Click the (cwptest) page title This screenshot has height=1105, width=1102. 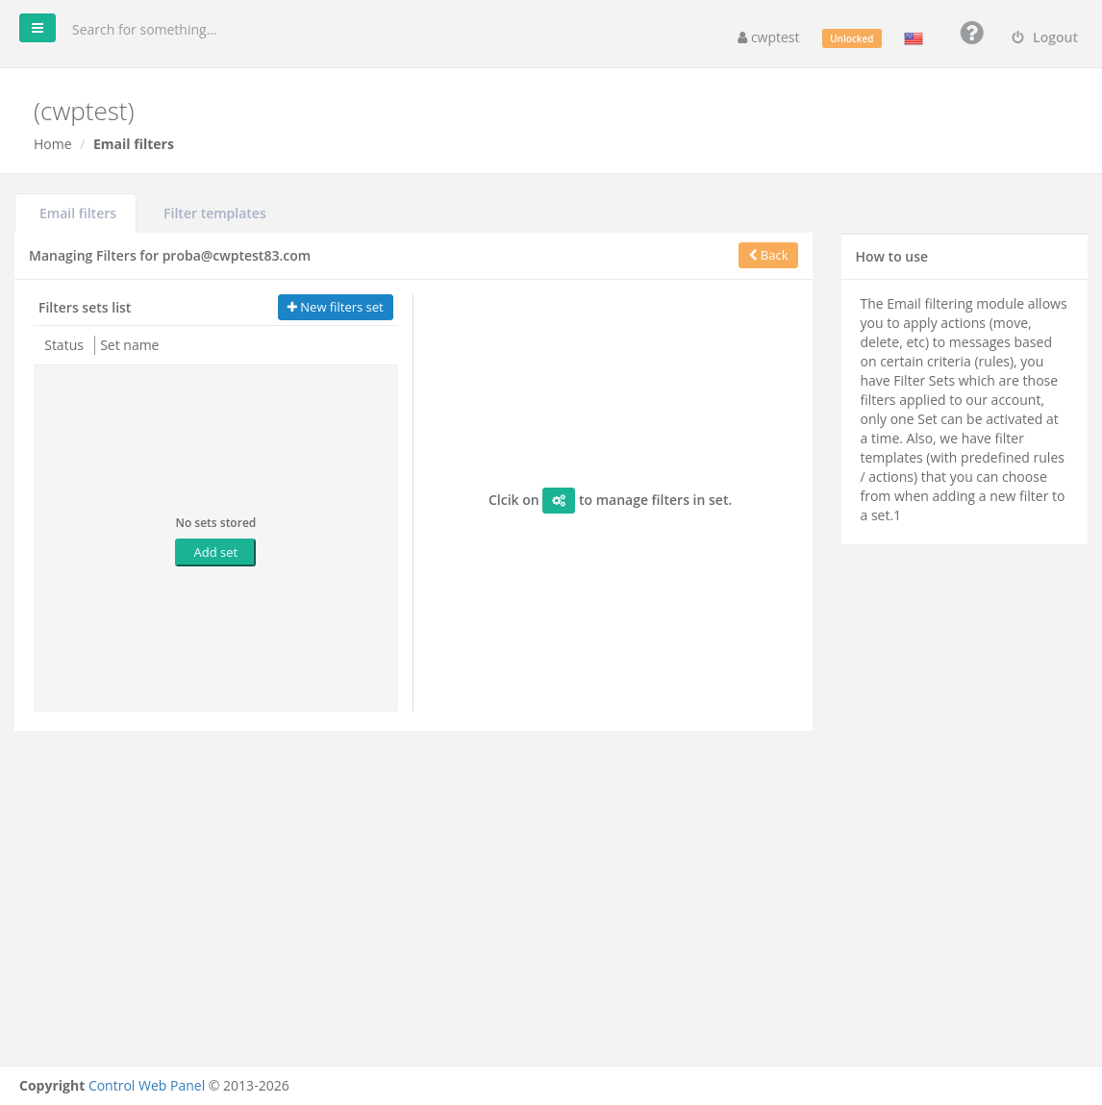coord(84,112)
